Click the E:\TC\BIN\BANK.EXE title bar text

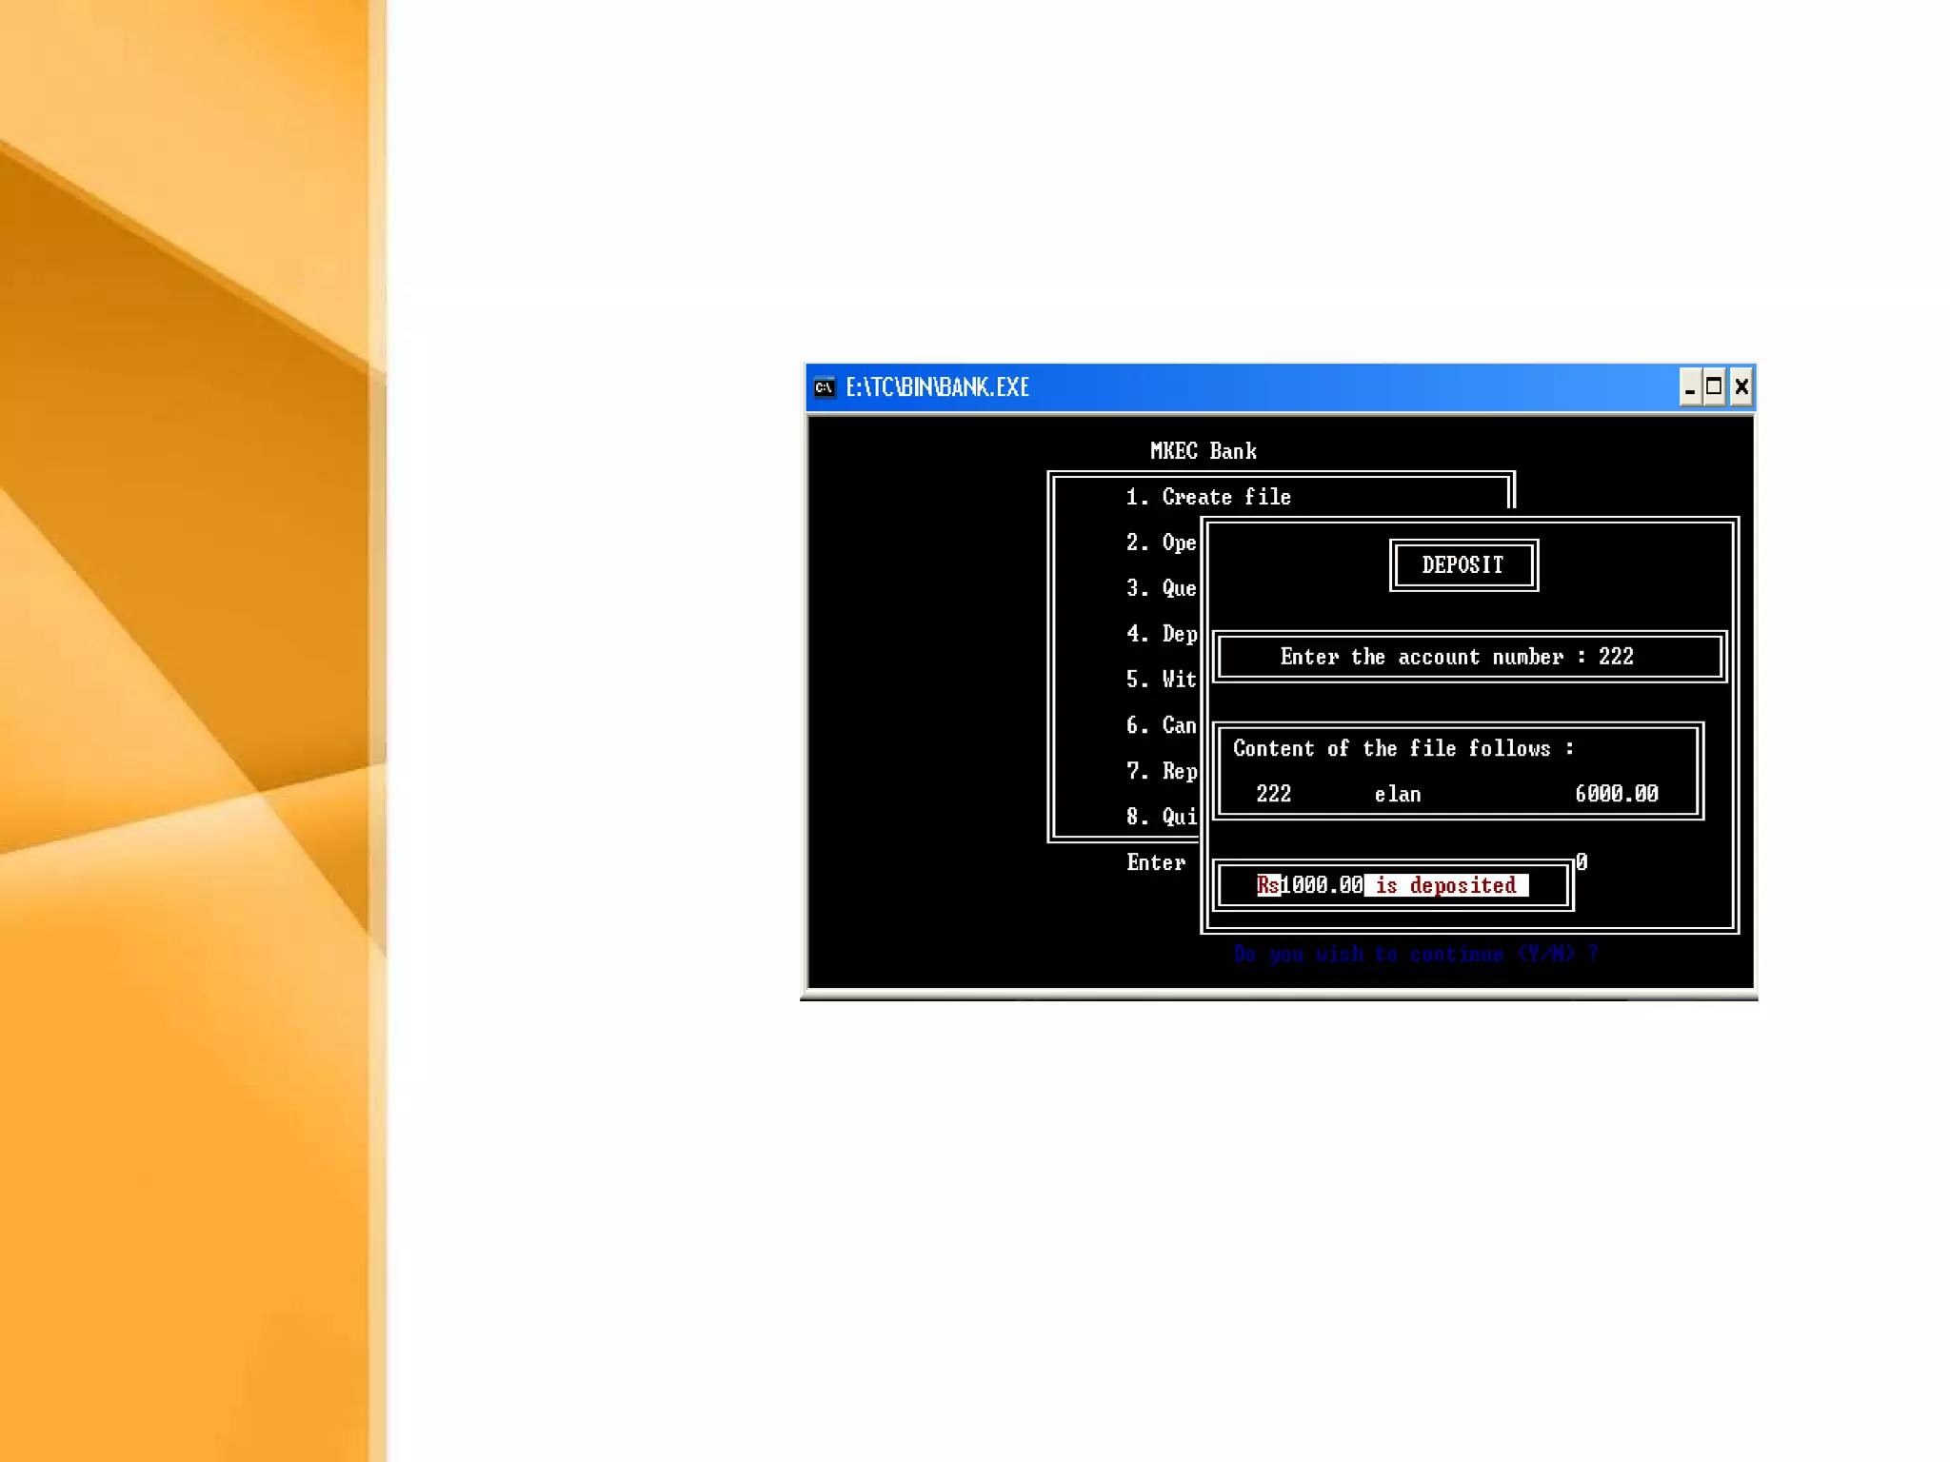937,387
